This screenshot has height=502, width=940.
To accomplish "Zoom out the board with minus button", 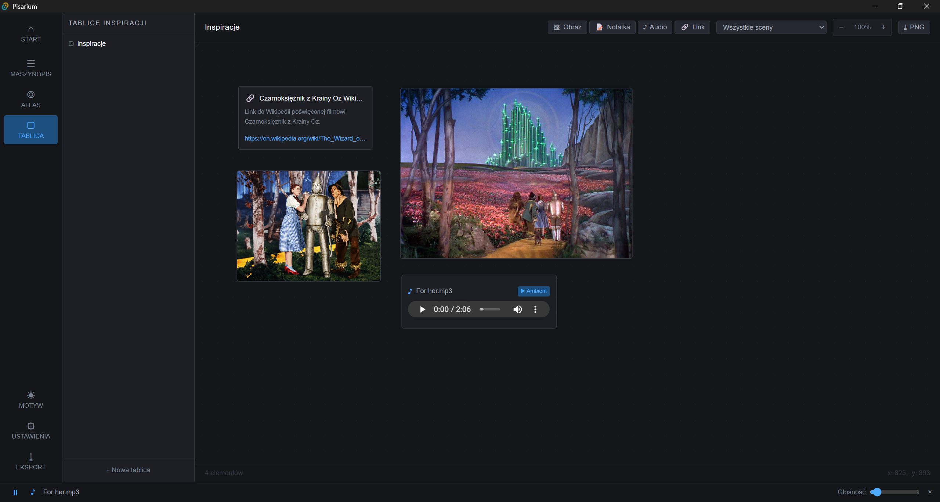I will tap(841, 27).
